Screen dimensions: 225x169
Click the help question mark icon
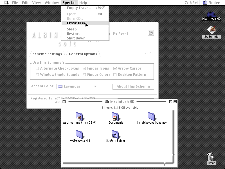[151, 33]
